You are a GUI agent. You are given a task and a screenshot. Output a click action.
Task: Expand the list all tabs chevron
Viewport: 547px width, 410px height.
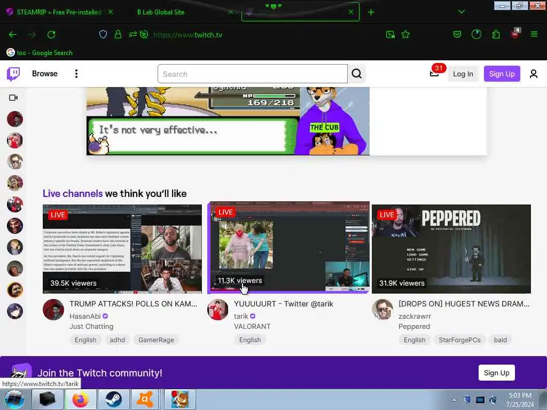461,12
